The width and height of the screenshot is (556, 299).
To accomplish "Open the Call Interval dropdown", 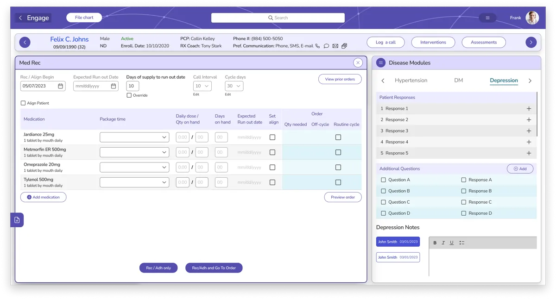I will [x=202, y=86].
